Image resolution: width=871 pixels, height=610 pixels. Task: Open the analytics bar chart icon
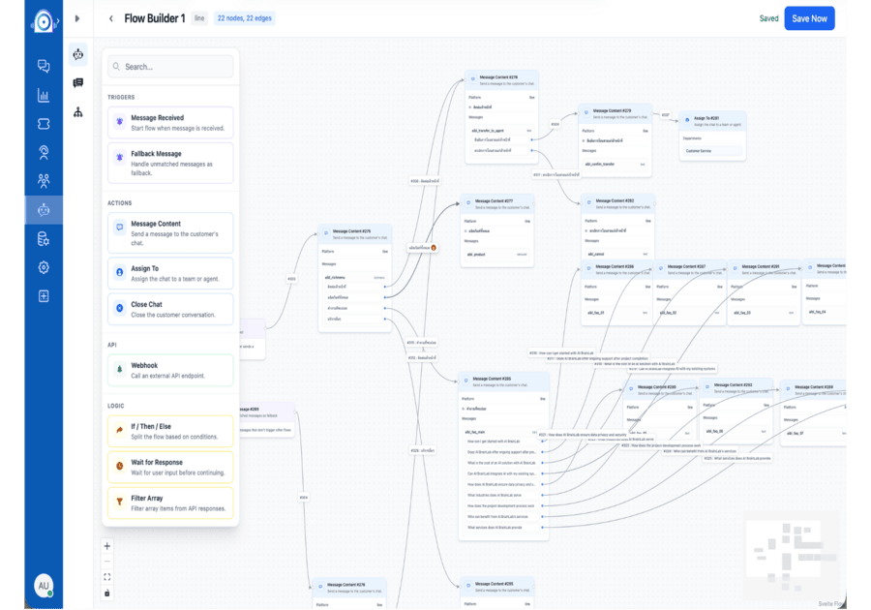[x=44, y=95]
